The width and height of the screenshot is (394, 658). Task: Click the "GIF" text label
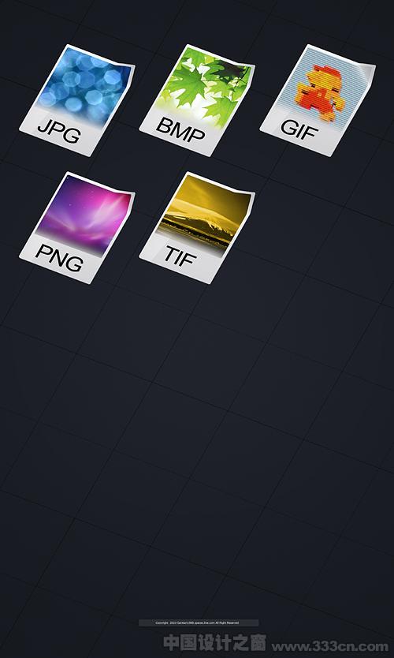[x=299, y=129]
